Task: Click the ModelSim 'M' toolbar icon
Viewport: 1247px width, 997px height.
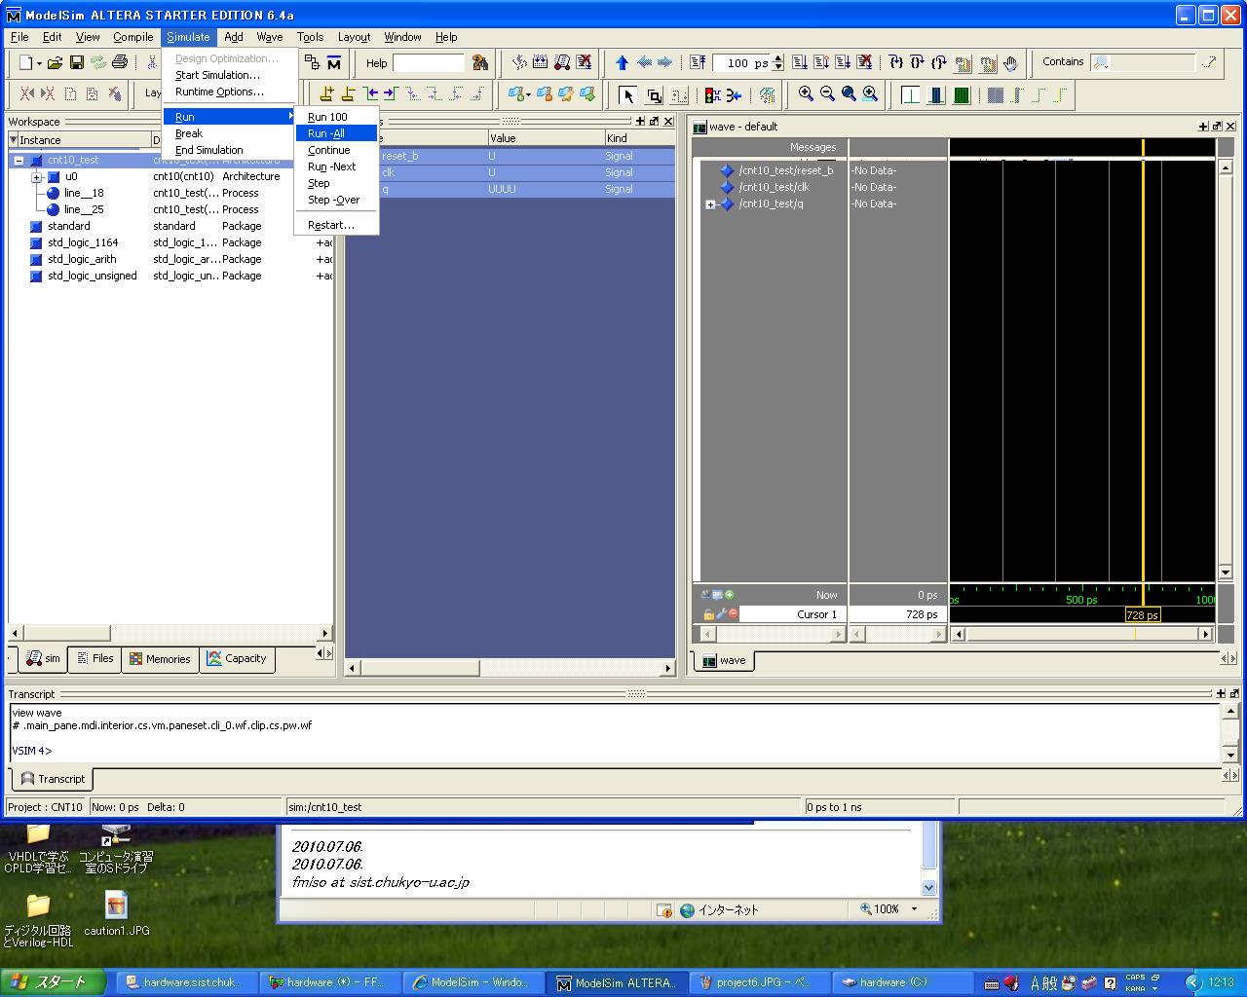Action: (334, 63)
